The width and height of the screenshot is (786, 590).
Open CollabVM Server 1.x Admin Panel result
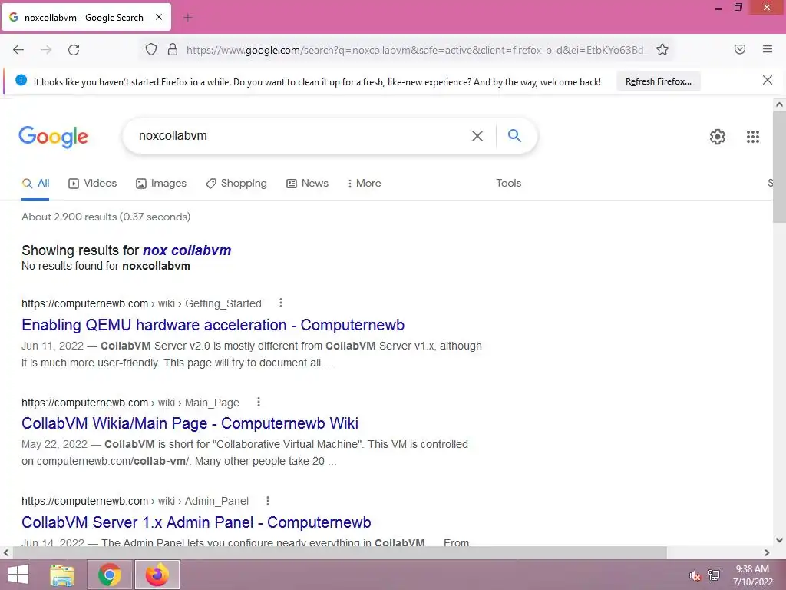point(196,522)
